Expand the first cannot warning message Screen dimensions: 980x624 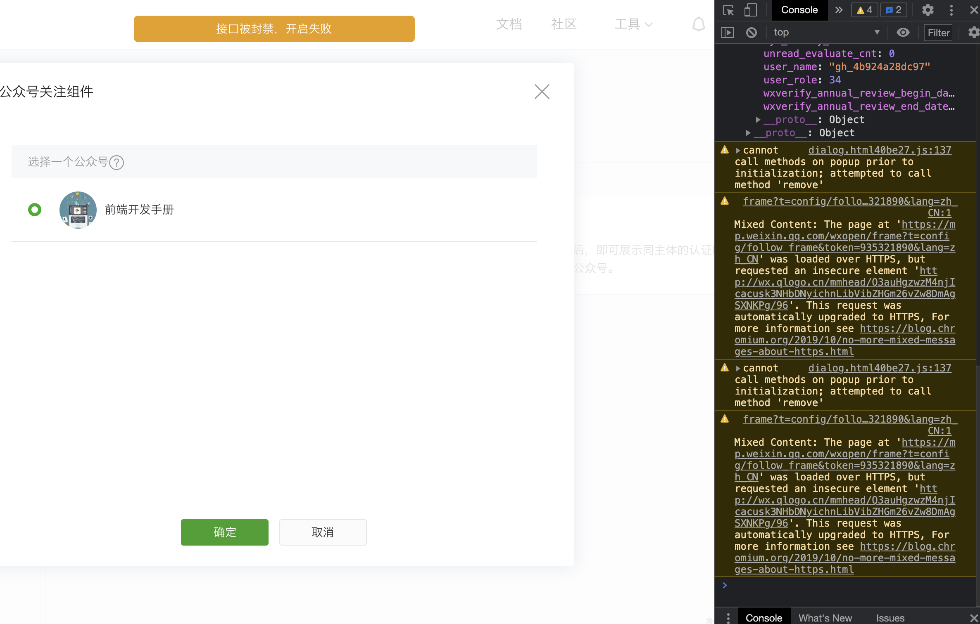click(738, 150)
